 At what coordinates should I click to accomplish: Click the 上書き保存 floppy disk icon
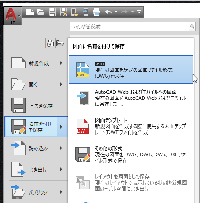[x=19, y=105]
